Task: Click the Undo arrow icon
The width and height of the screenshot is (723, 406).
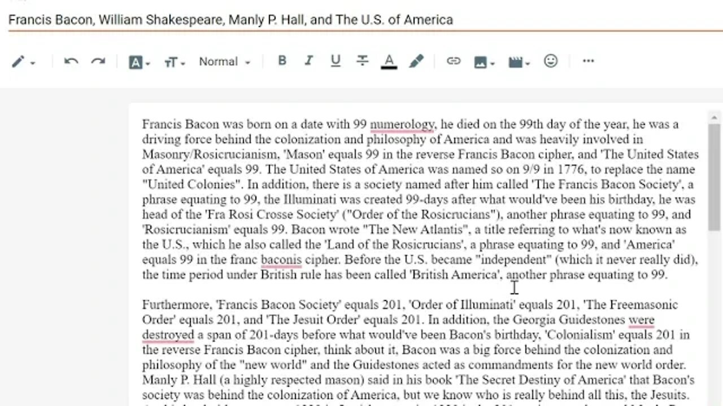Action: pyautogui.click(x=71, y=61)
